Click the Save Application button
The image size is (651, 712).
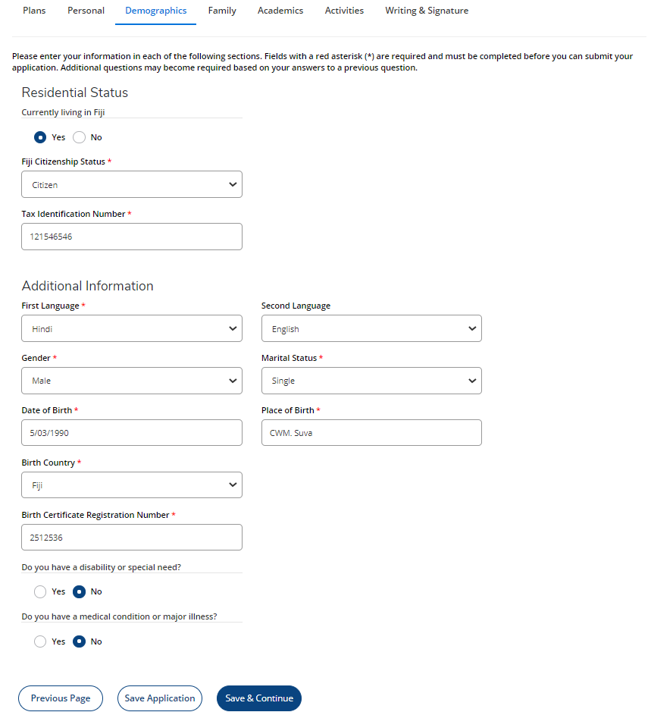(x=160, y=698)
